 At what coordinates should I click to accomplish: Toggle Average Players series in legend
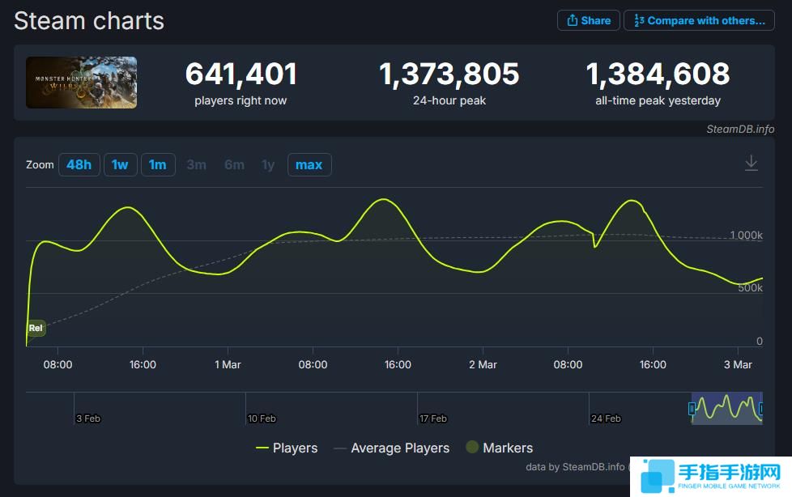pyautogui.click(x=391, y=448)
